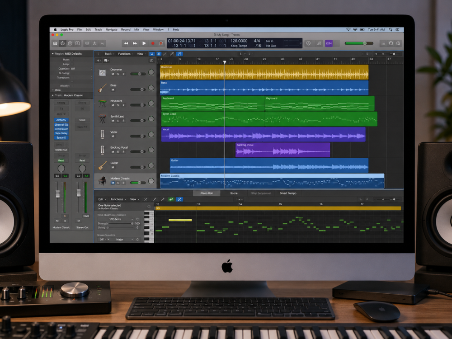Expand the More section in the inspector
452x339 pixels.
coord(56,90)
